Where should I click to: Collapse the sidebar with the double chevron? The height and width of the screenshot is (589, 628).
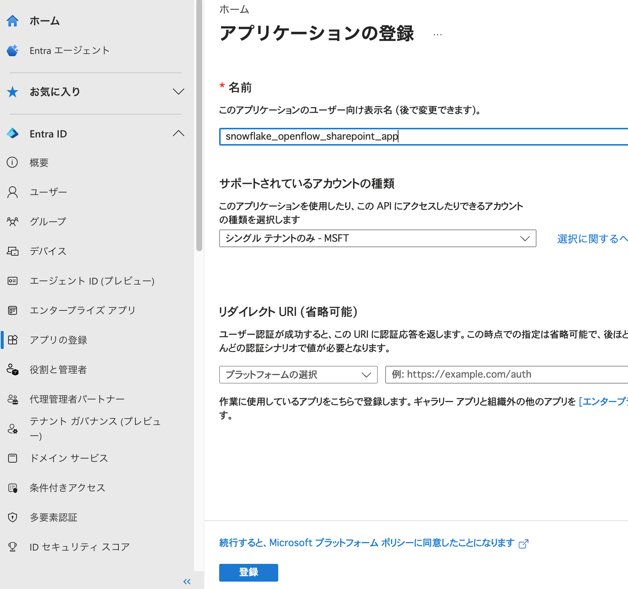point(187,581)
